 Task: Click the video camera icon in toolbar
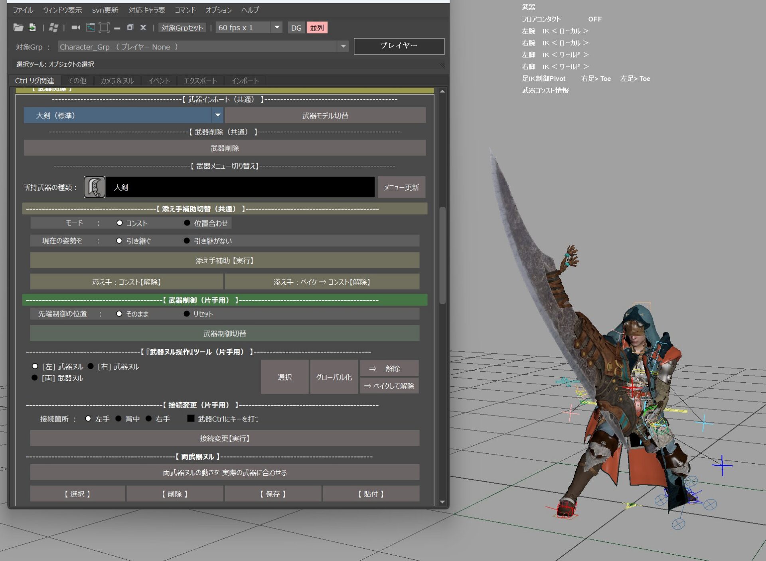[x=75, y=28]
